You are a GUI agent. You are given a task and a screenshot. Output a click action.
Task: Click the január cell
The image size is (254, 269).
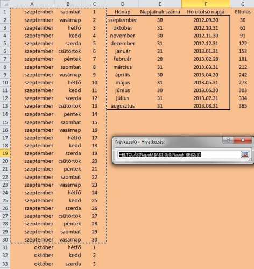click(x=123, y=51)
